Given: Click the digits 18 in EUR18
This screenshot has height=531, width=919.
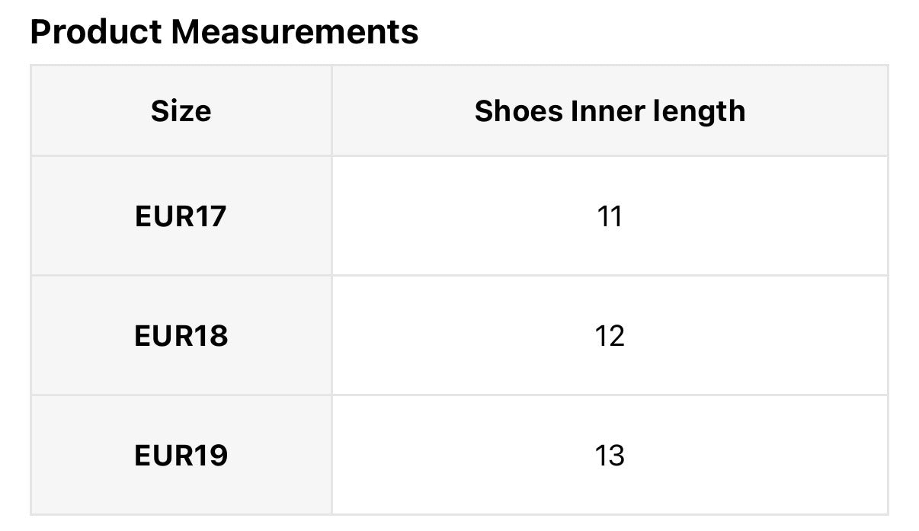Looking at the screenshot, I should point(211,336).
